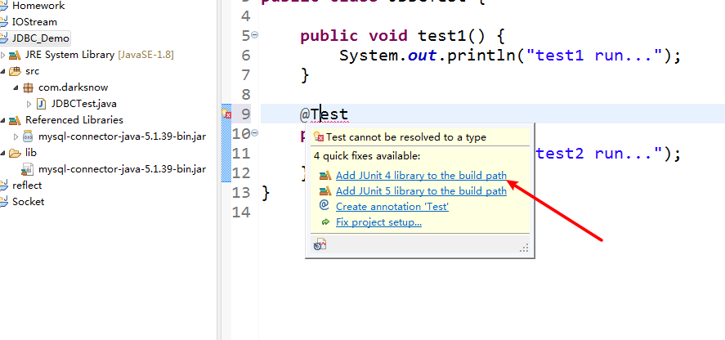Expand mysql-connector jar under Referenced Libraries

pyautogui.click(x=16, y=136)
